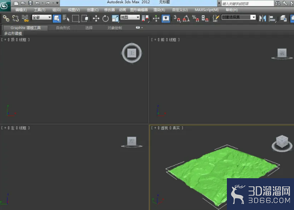Image resolution: width=294 pixels, height=210 pixels.
Task: Expand the InfoCenter arrow left of search
Action: tap(219, 3)
